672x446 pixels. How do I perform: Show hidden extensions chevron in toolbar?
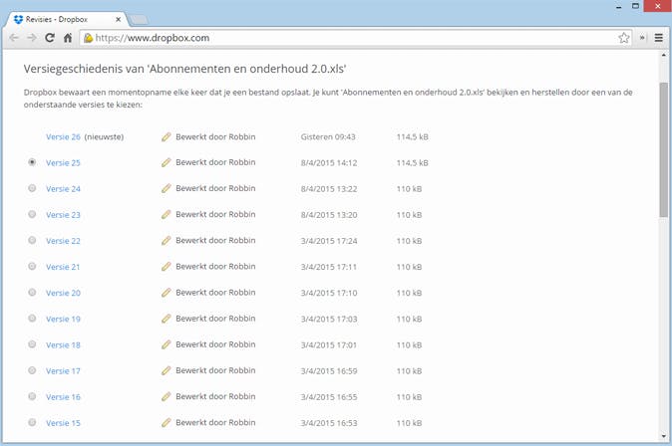click(642, 38)
